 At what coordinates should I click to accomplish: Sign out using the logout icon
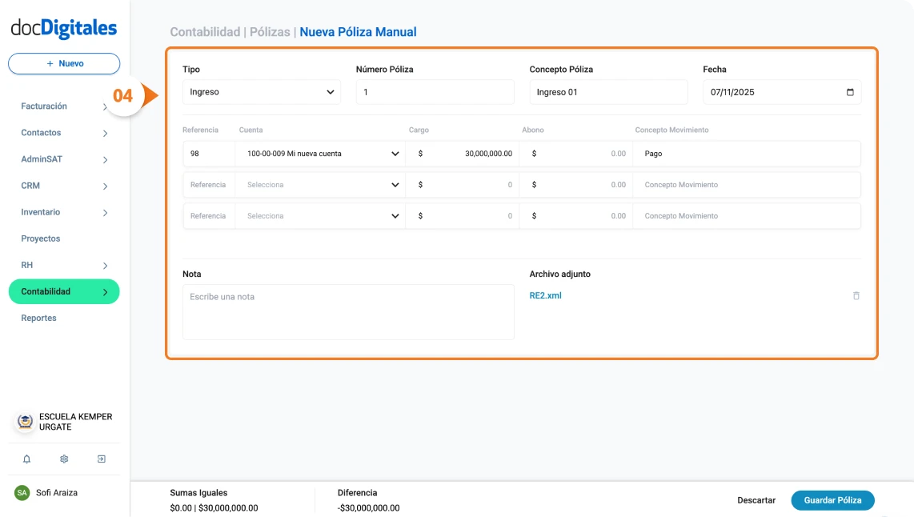tap(101, 459)
